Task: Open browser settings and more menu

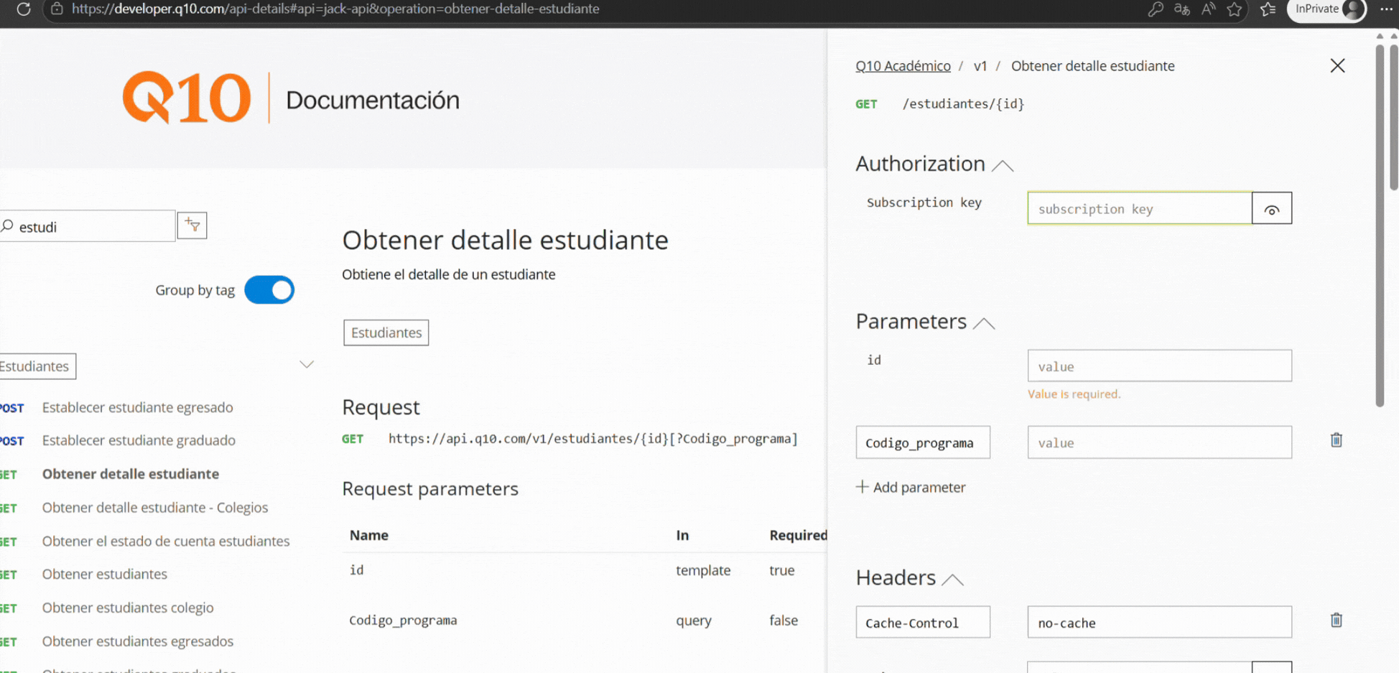Action: (x=1386, y=9)
